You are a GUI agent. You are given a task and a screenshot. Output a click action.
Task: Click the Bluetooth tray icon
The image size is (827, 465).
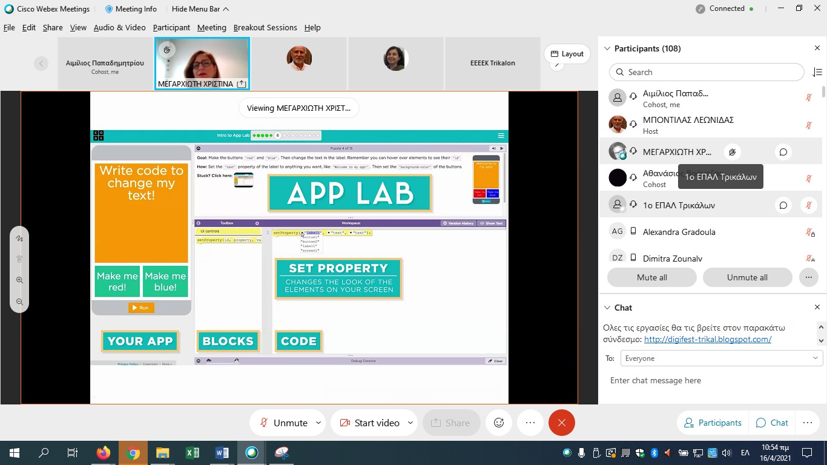(654, 453)
